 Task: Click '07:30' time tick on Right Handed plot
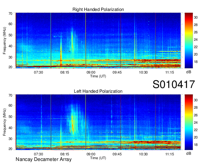38,72
